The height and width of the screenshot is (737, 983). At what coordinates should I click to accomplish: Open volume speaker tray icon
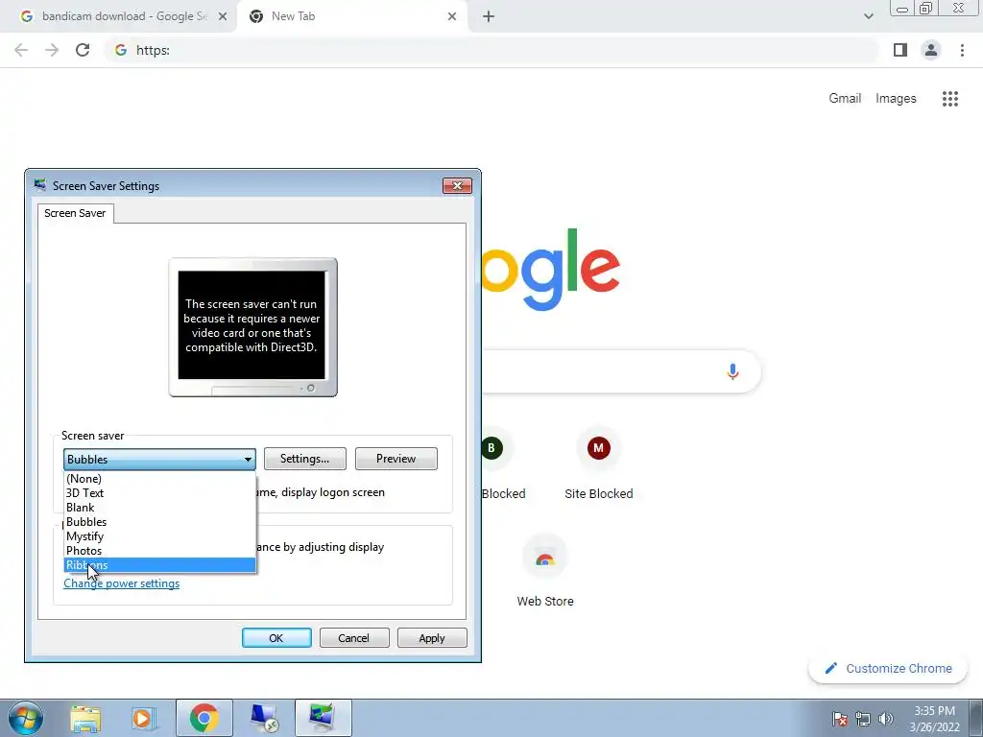(x=885, y=719)
